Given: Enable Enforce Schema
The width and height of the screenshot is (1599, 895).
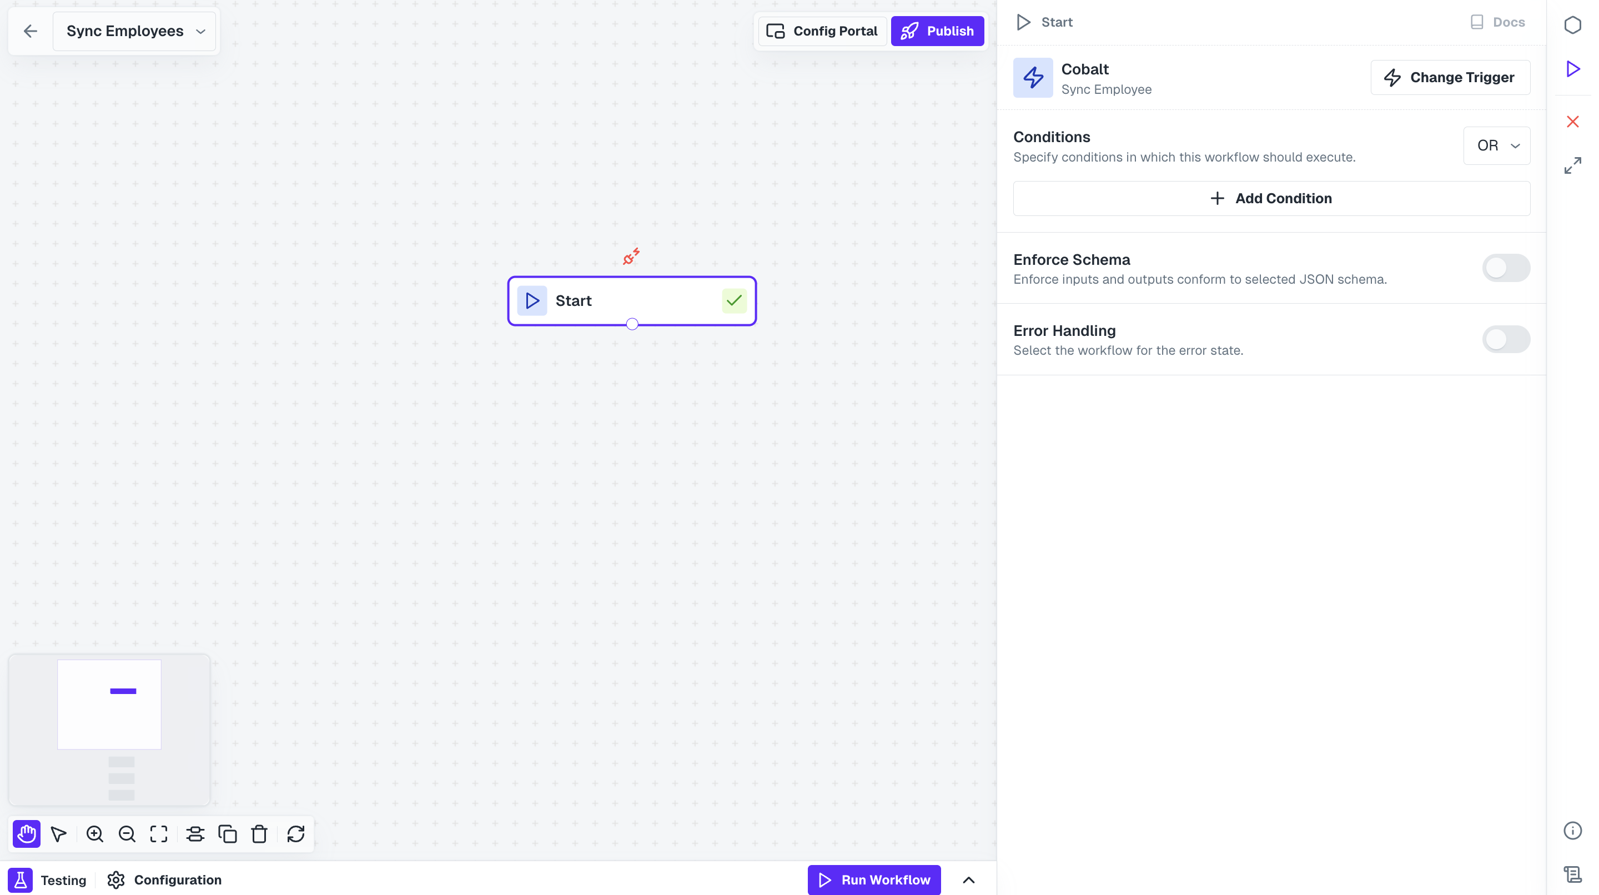Looking at the screenshot, I should tap(1506, 268).
